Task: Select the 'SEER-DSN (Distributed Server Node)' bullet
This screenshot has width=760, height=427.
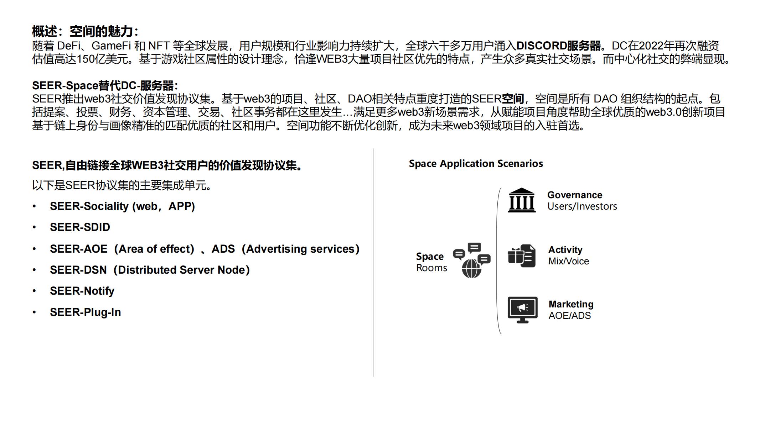Action: [150, 270]
